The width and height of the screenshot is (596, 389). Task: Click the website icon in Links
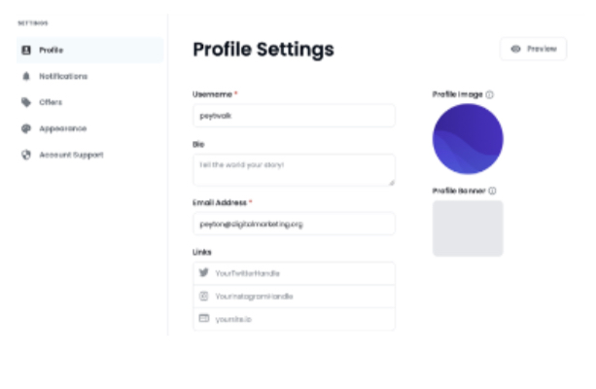204,318
